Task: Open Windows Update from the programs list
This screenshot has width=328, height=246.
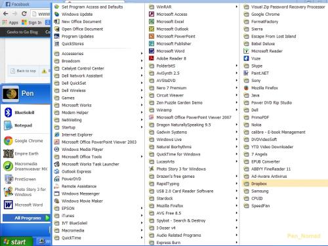Action: pyautogui.click(x=77, y=14)
